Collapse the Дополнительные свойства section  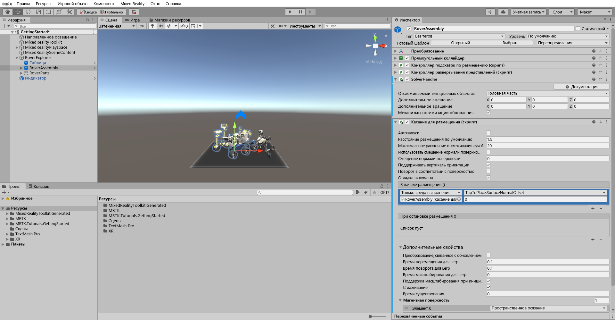point(400,247)
